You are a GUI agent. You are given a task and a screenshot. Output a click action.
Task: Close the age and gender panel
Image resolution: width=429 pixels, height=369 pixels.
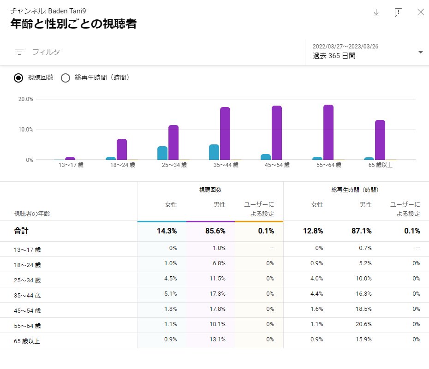(421, 12)
